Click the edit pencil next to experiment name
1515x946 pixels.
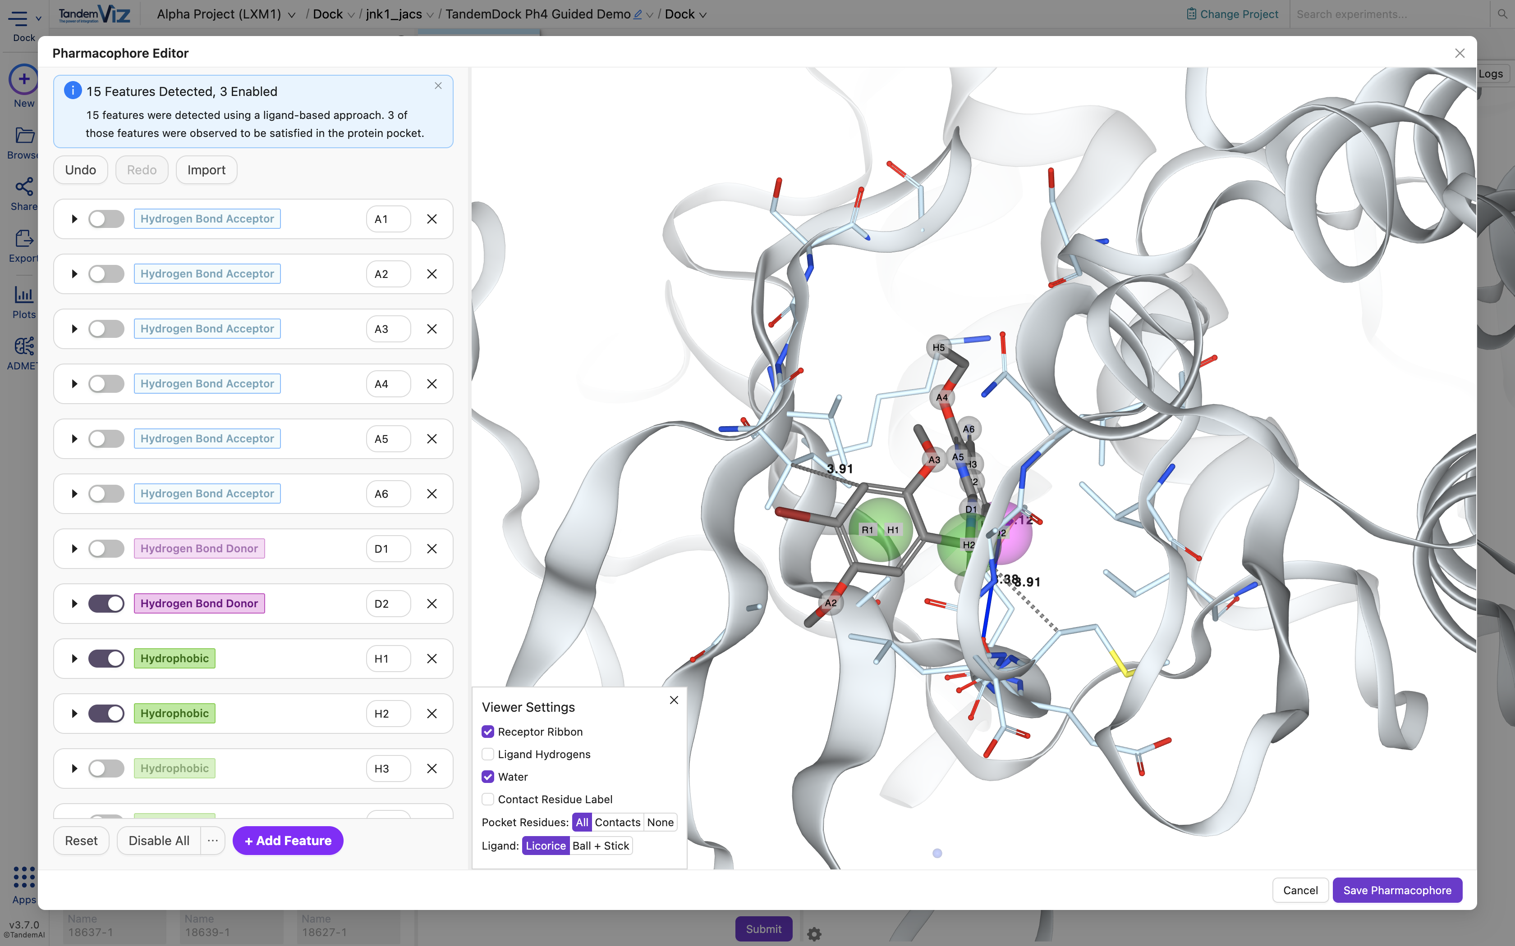point(637,14)
